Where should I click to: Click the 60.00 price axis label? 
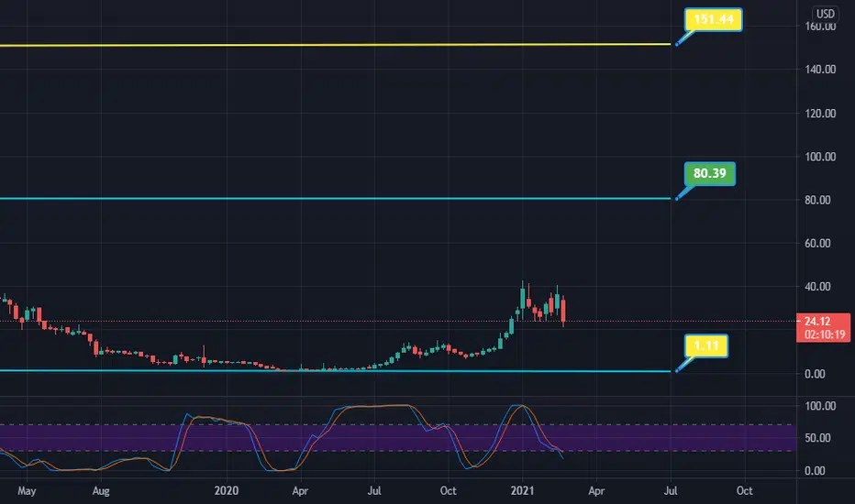817,243
